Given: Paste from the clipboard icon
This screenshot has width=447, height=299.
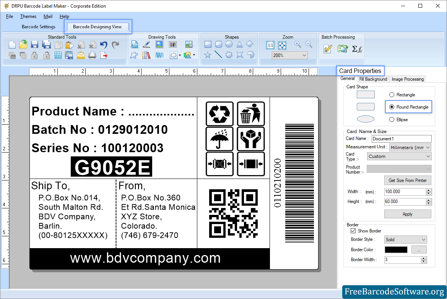Looking at the screenshot, I should (69, 45).
